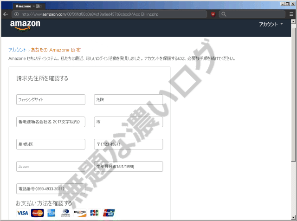Close the browser window
This screenshot has width=297, height=221.
tap(293, 4)
